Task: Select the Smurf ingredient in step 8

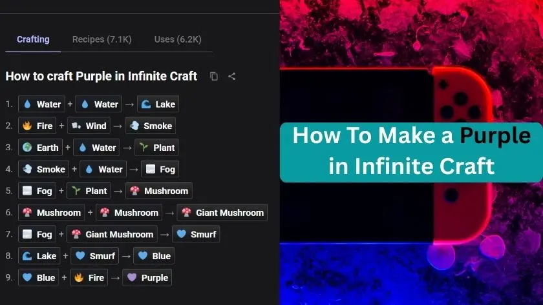Action: coord(95,256)
